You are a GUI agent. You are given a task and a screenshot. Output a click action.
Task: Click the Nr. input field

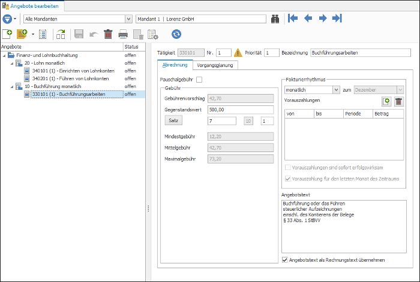[224, 53]
